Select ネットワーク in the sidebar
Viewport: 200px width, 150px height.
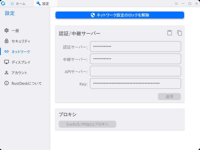[25, 51]
